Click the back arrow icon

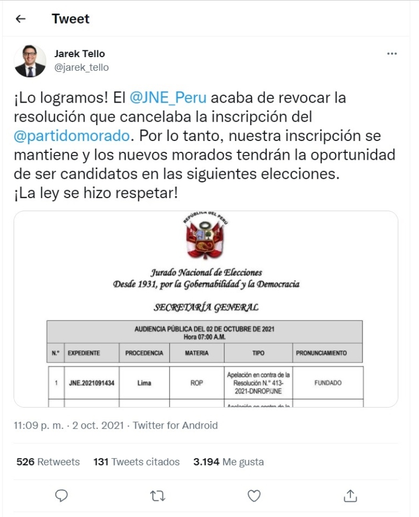tap(20, 19)
